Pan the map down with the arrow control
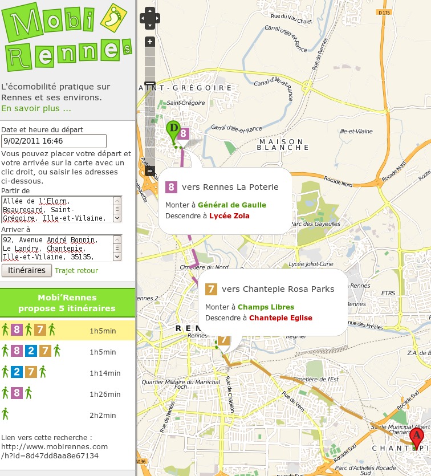 (x=149, y=25)
